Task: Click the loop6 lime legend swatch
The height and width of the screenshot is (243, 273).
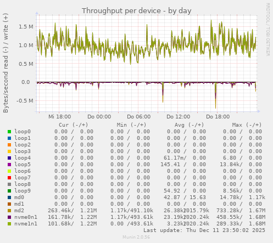Action: 9,171
